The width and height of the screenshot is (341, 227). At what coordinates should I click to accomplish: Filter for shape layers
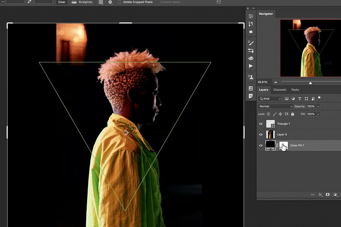tap(306, 99)
